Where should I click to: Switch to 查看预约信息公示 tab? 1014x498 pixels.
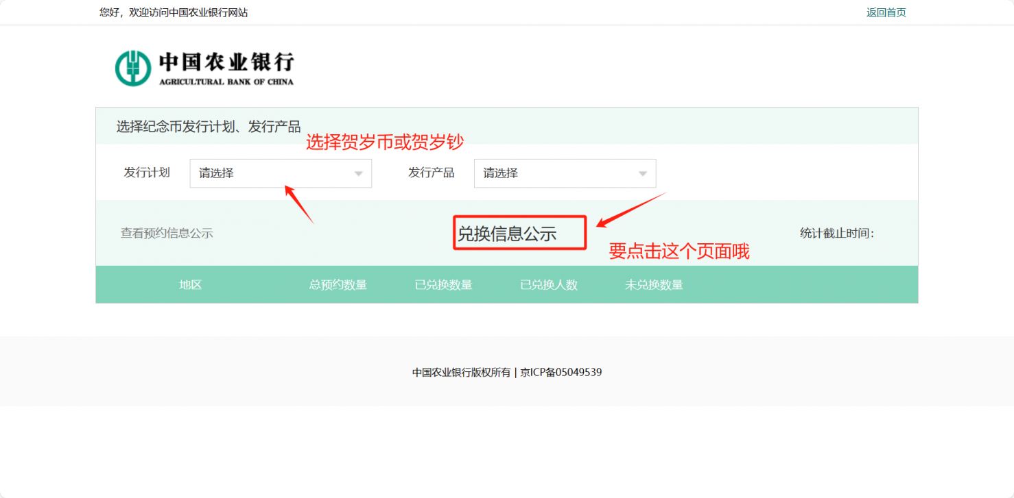click(x=167, y=233)
